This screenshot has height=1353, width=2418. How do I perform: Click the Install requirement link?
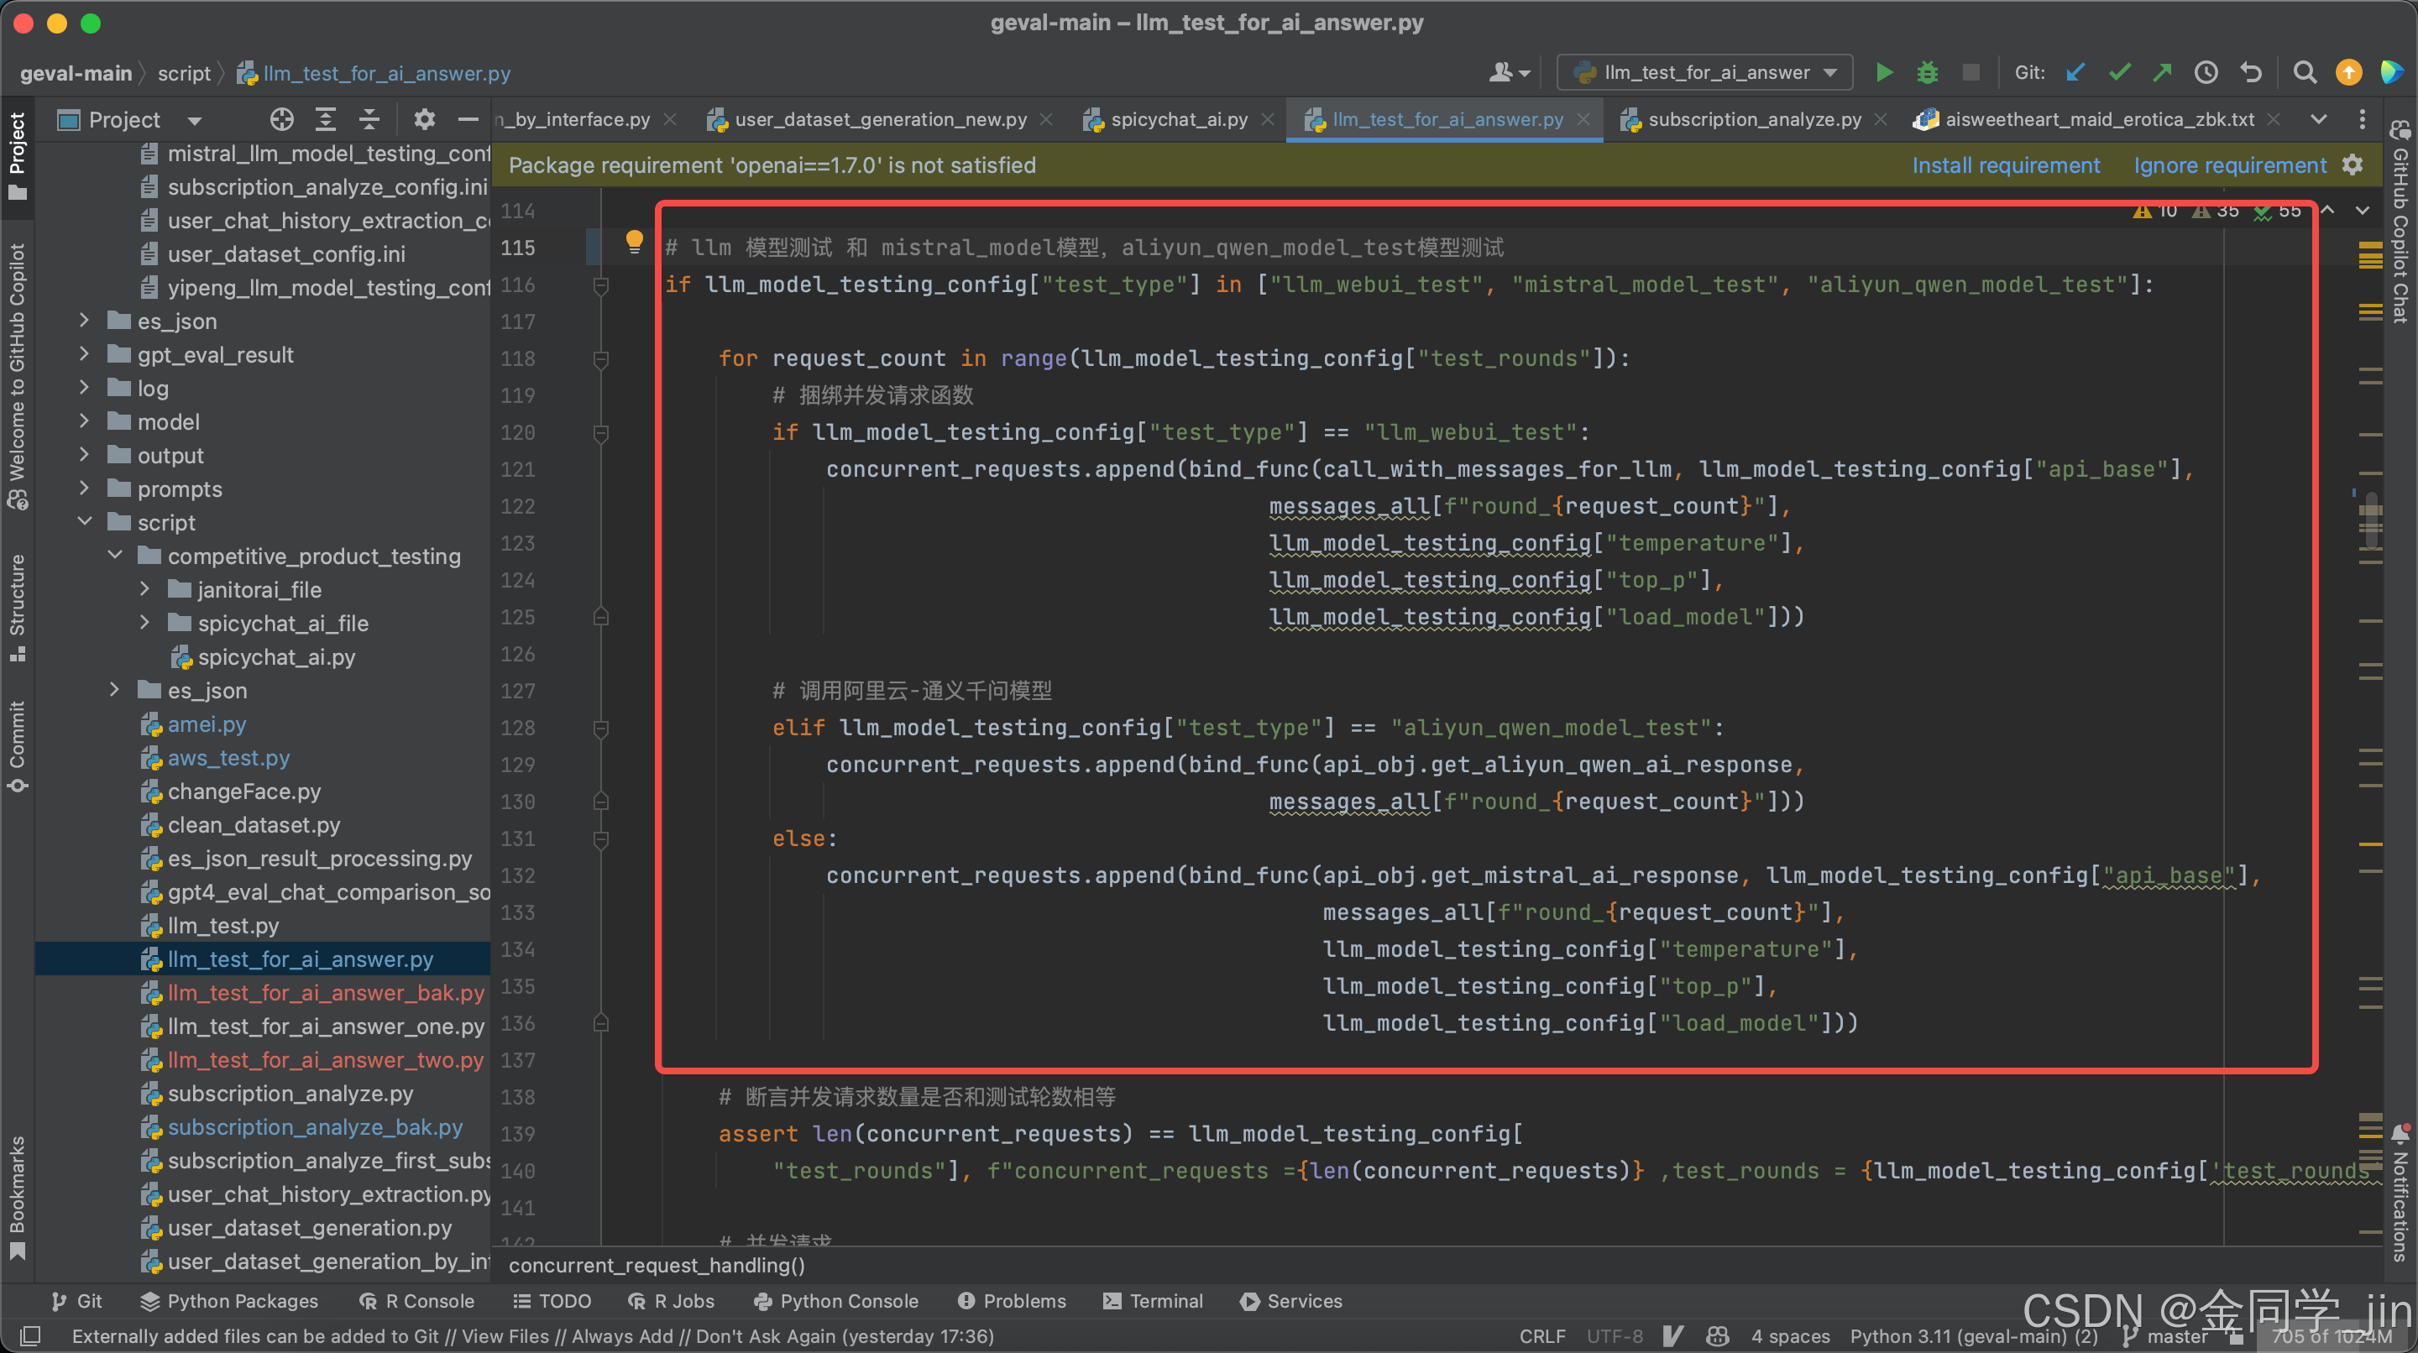pos(2005,165)
